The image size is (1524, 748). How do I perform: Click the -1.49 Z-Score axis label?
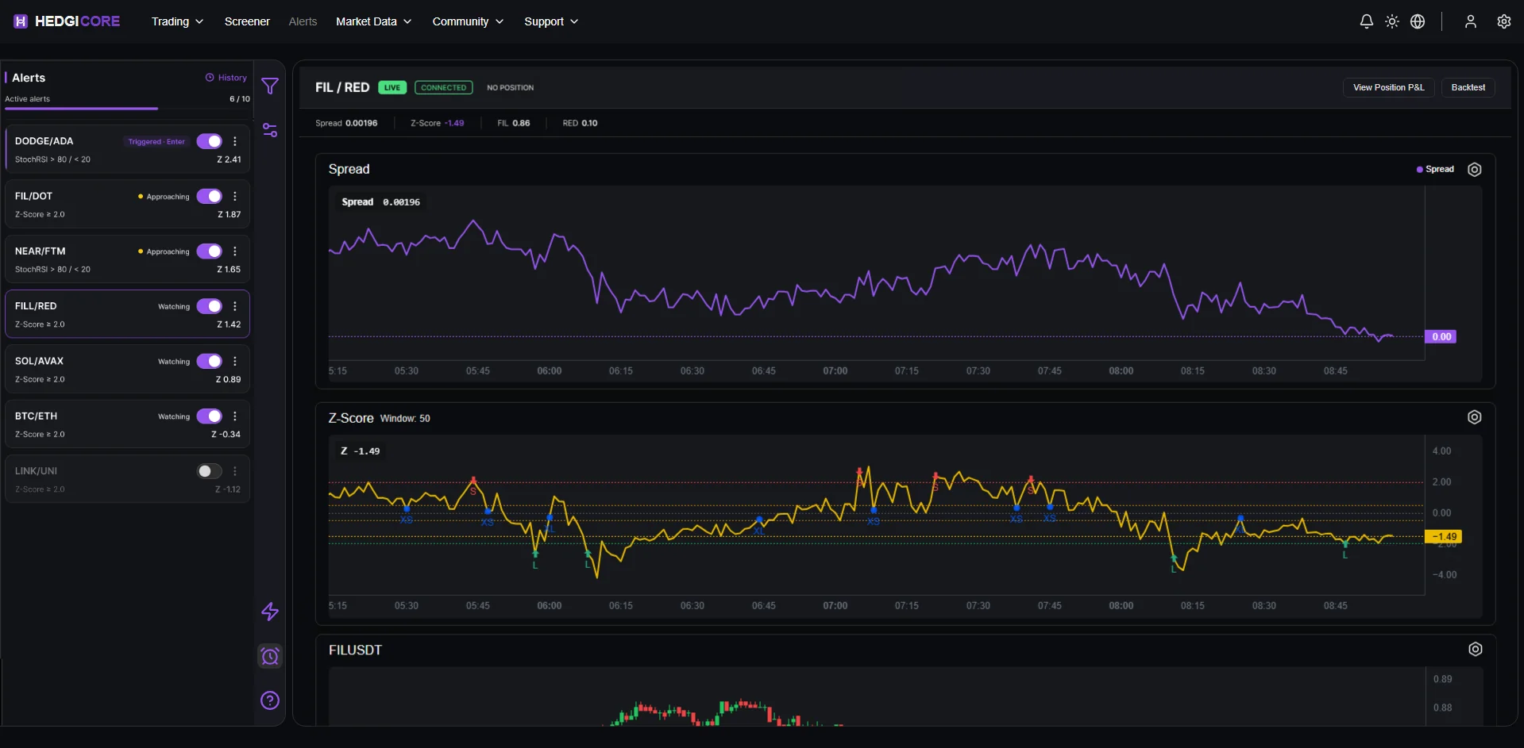tap(1443, 536)
